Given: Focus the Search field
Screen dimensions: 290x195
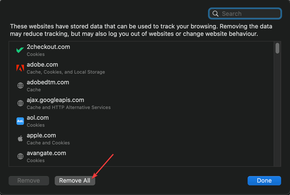Looking at the screenshot, I should click(245, 14).
